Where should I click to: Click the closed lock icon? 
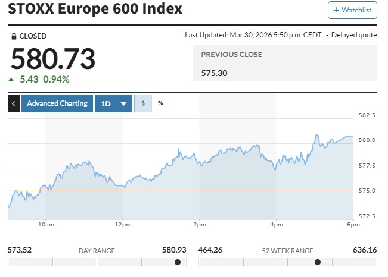click(14, 36)
